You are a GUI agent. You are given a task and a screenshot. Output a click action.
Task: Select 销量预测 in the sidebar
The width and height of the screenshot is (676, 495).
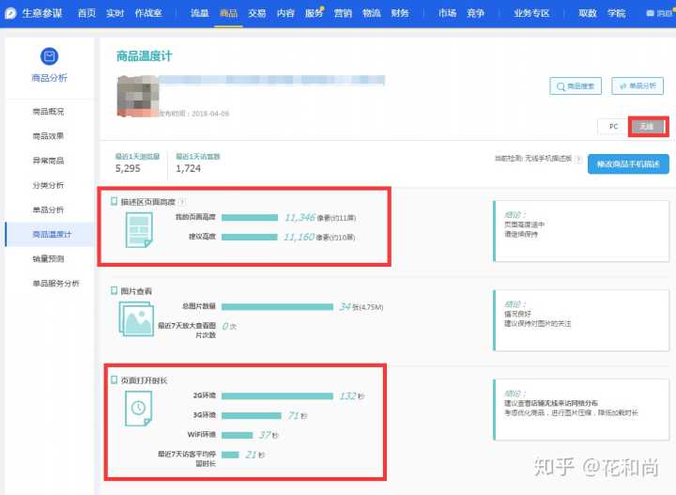coord(48,259)
